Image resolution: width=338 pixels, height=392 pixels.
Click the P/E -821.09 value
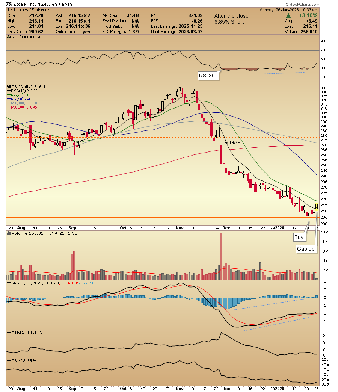coord(195,15)
